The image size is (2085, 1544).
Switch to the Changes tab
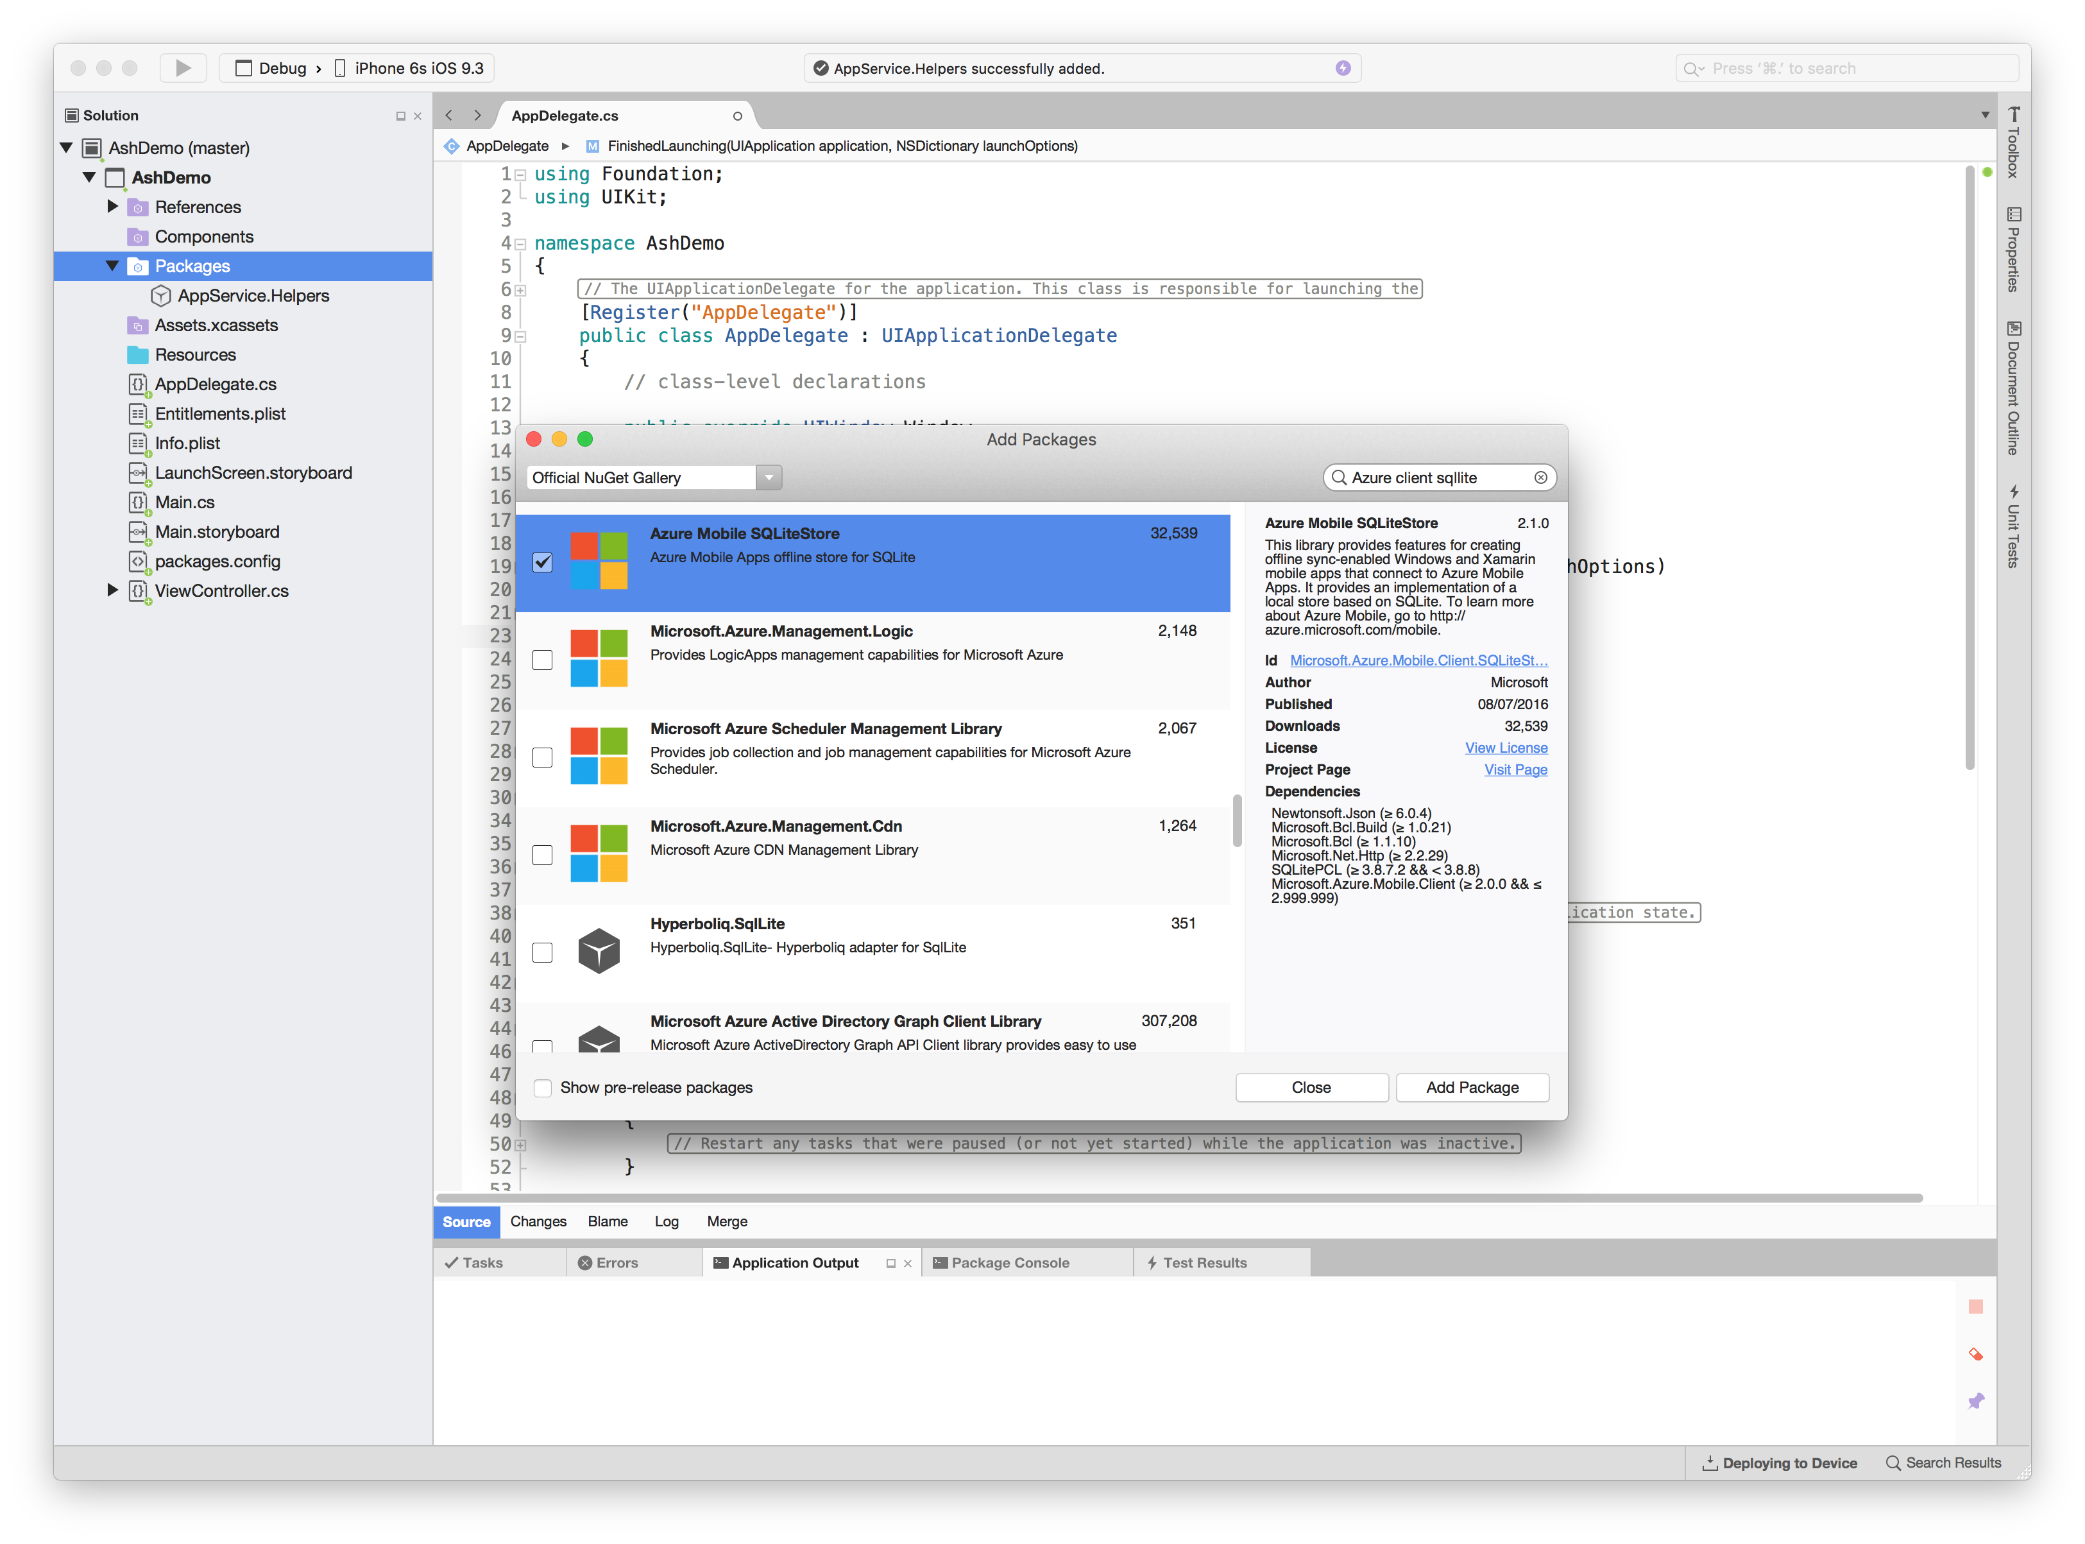click(x=538, y=1222)
